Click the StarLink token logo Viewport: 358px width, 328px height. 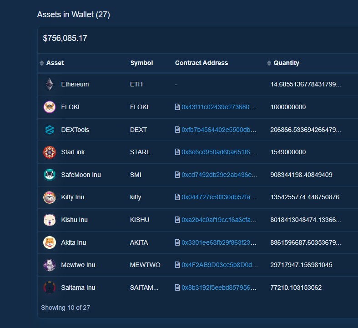click(50, 152)
